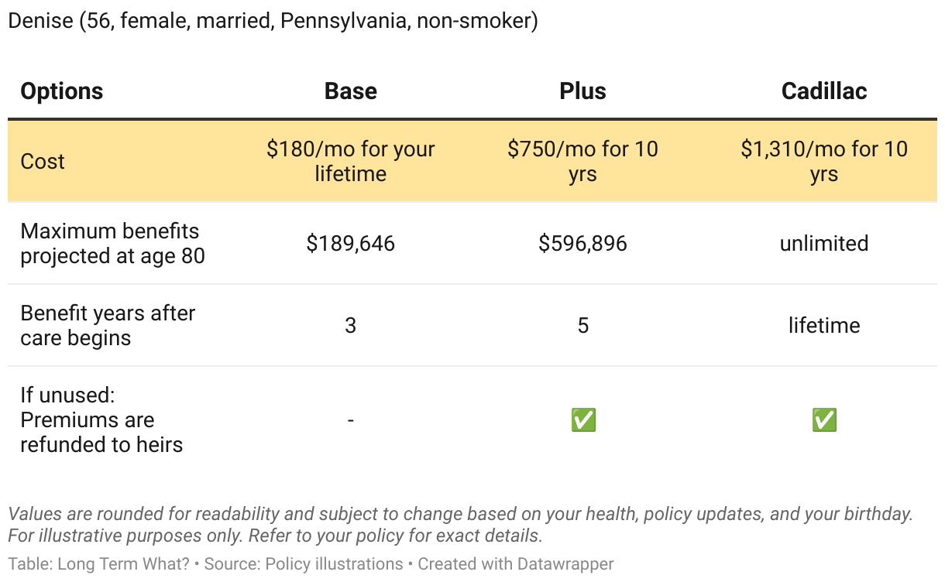Screen dimensions: 945x582
Task: Click the $189,646 maximum benefits value
Action: (350, 244)
